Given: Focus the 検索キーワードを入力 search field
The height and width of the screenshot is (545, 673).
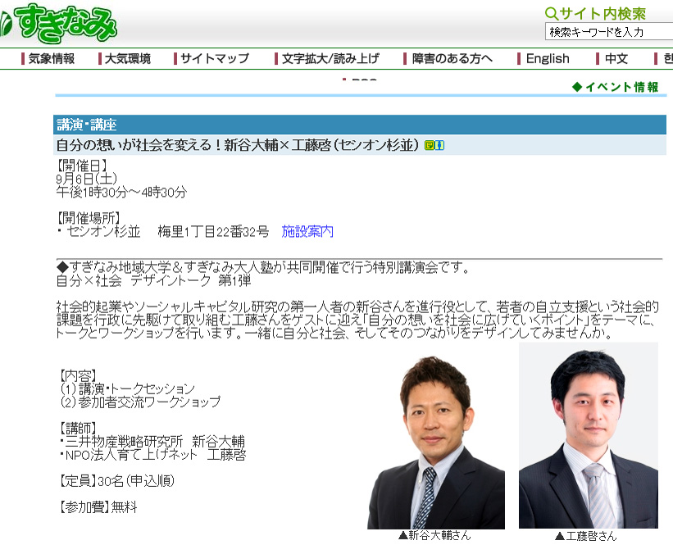Looking at the screenshot, I should coord(608,32).
